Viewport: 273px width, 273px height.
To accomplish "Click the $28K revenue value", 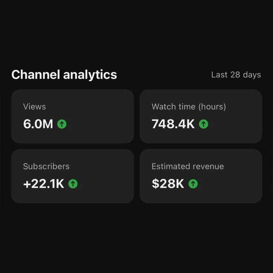I will (x=168, y=184).
